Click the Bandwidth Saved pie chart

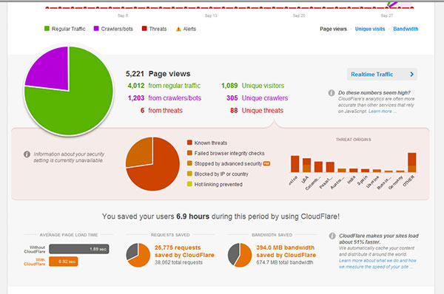click(240, 255)
